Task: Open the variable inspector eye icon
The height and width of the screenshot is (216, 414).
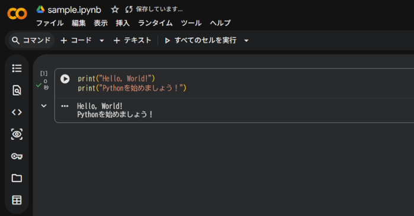Action: 17,134
